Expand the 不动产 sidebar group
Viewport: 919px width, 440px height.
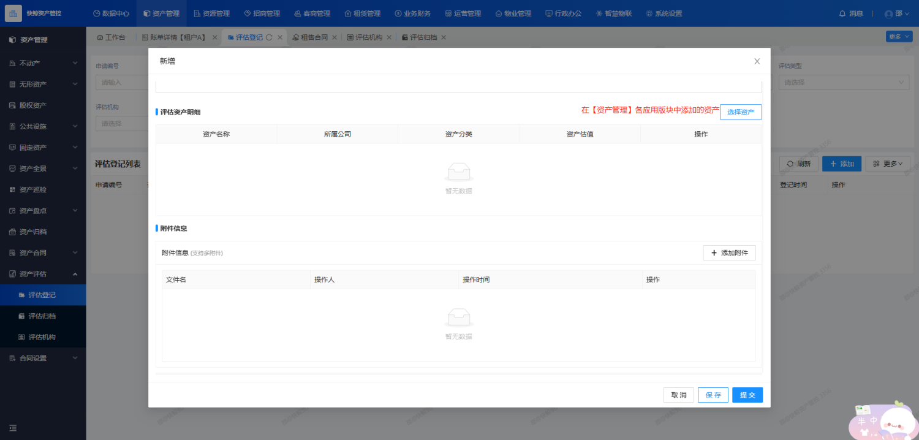click(x=43, y=63)
